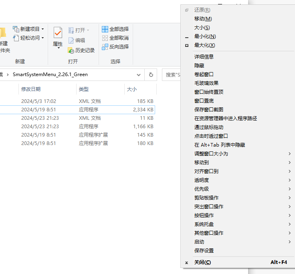Viewport: 295px width, 274px height.
Task: Click the refresh button beside address bar
Action: 151,75
